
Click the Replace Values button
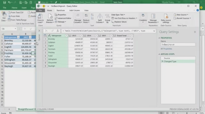coord(120,22)
